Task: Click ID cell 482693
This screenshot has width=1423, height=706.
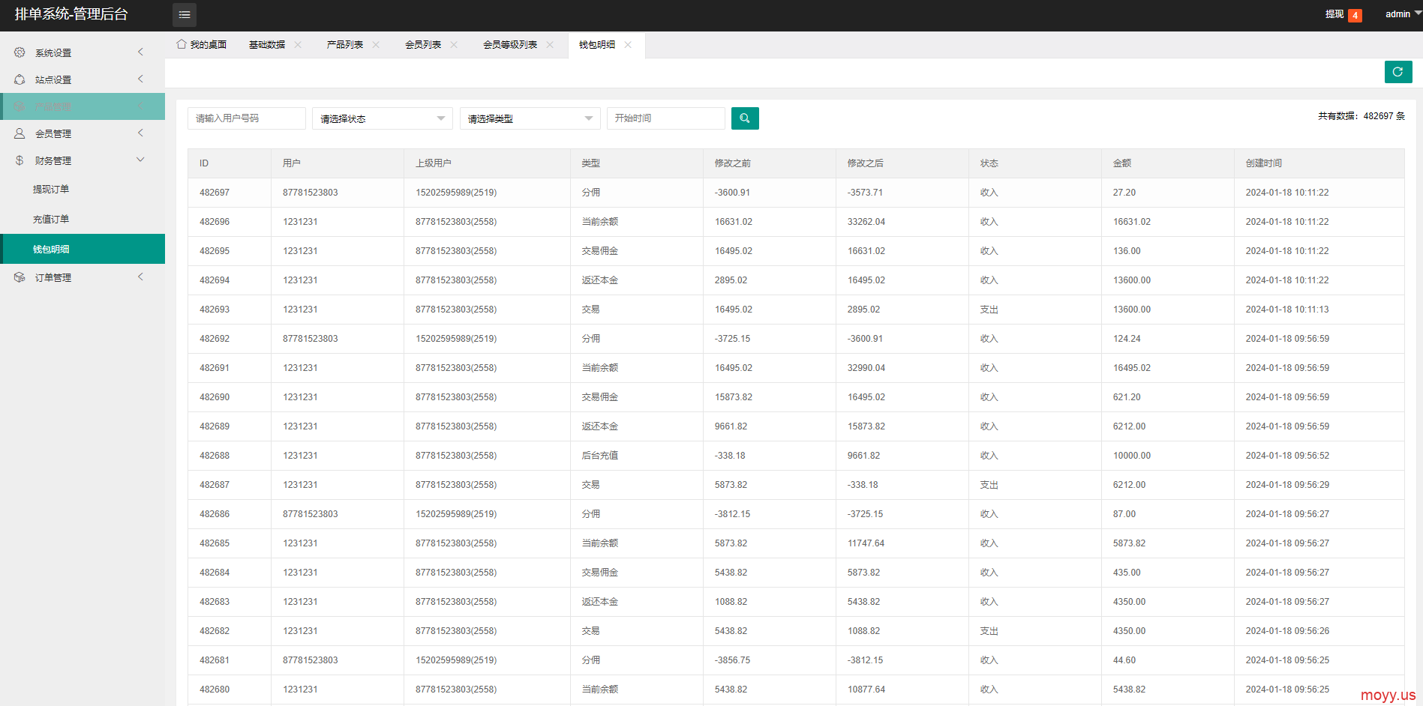Action: click(x=215, y=310)
